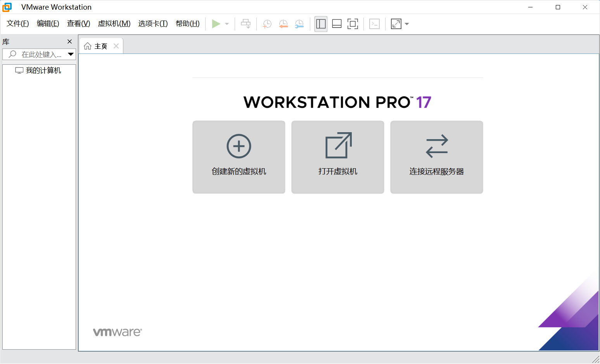The image size is (600, 364).
Task: Enter full screen mode via toolbar icon
Action: click(353, 24)
